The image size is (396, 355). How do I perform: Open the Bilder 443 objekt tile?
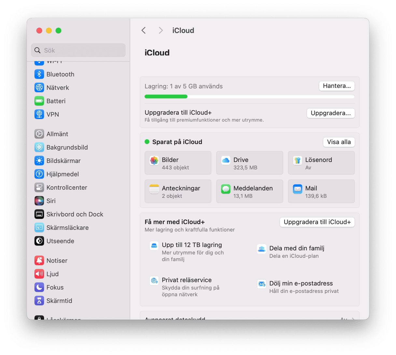[178, 163]
